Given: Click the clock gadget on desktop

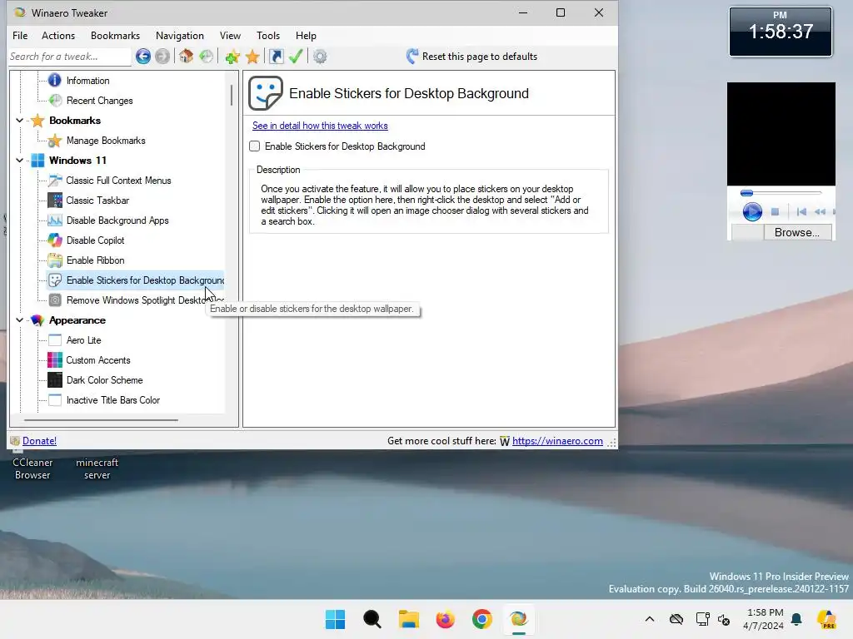Looking at the screenshot, I should coord(780,32).
